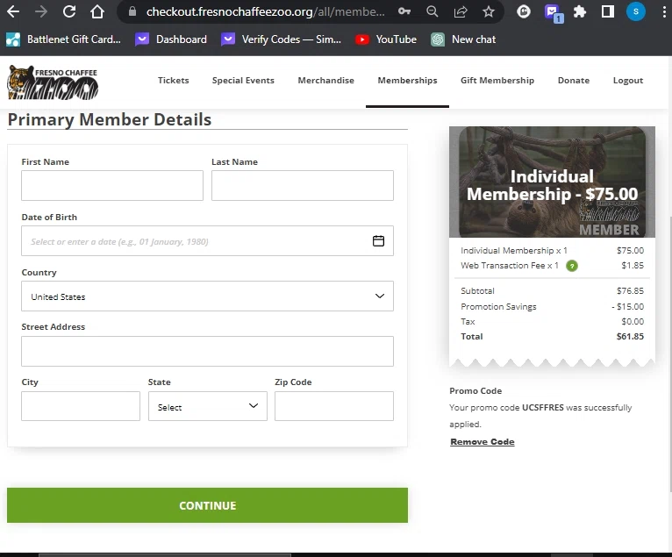Go back with the browser back arrow

coord(13,11)
